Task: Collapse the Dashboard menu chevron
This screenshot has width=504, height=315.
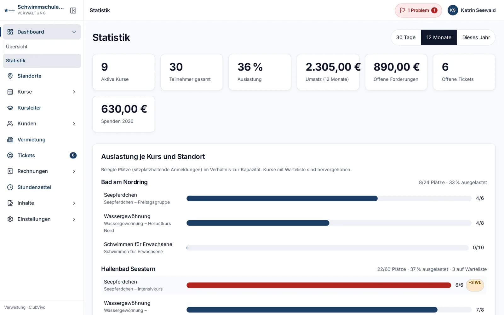Action: 74,32
